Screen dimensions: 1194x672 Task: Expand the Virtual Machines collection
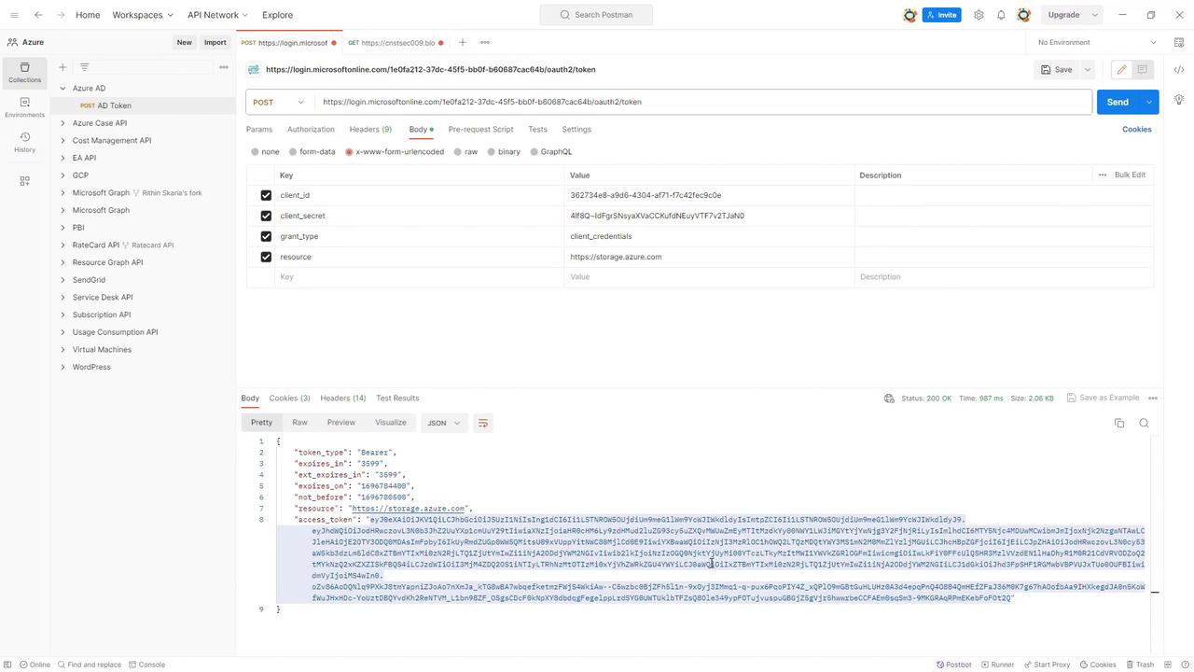coord(62,350)
